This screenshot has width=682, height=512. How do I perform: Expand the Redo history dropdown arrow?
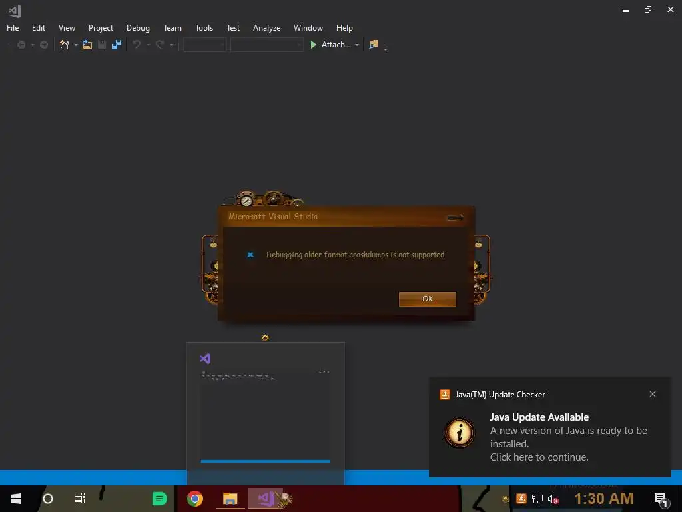pyautogui.click(x=171, y=45)
